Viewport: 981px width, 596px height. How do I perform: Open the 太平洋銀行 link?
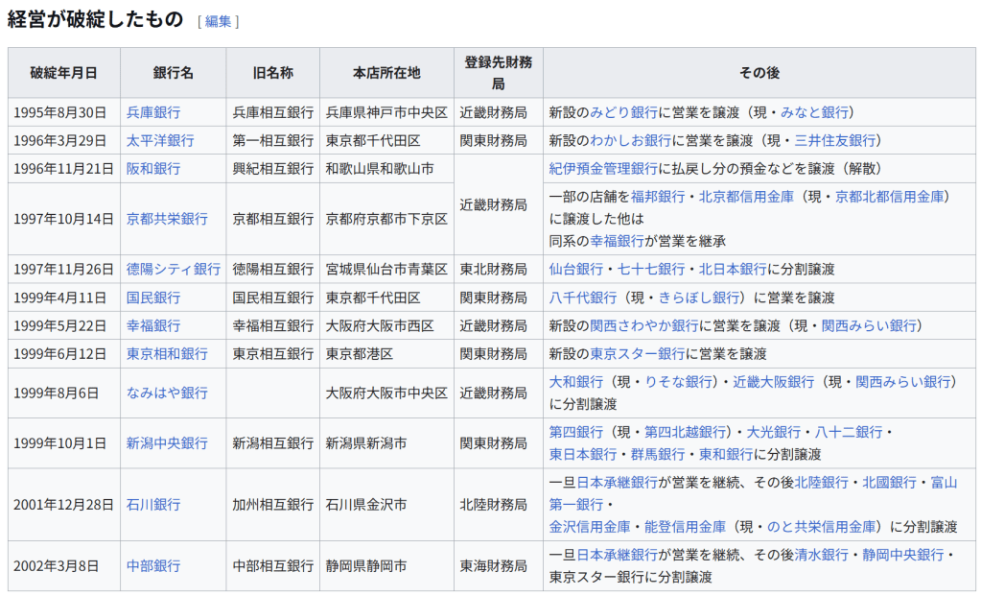pos(159,140)
